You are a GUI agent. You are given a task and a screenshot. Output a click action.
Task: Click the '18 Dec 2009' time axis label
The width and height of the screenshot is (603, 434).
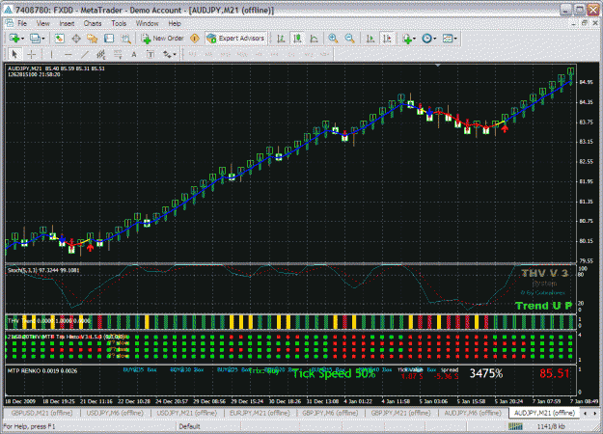pos(20,401)
